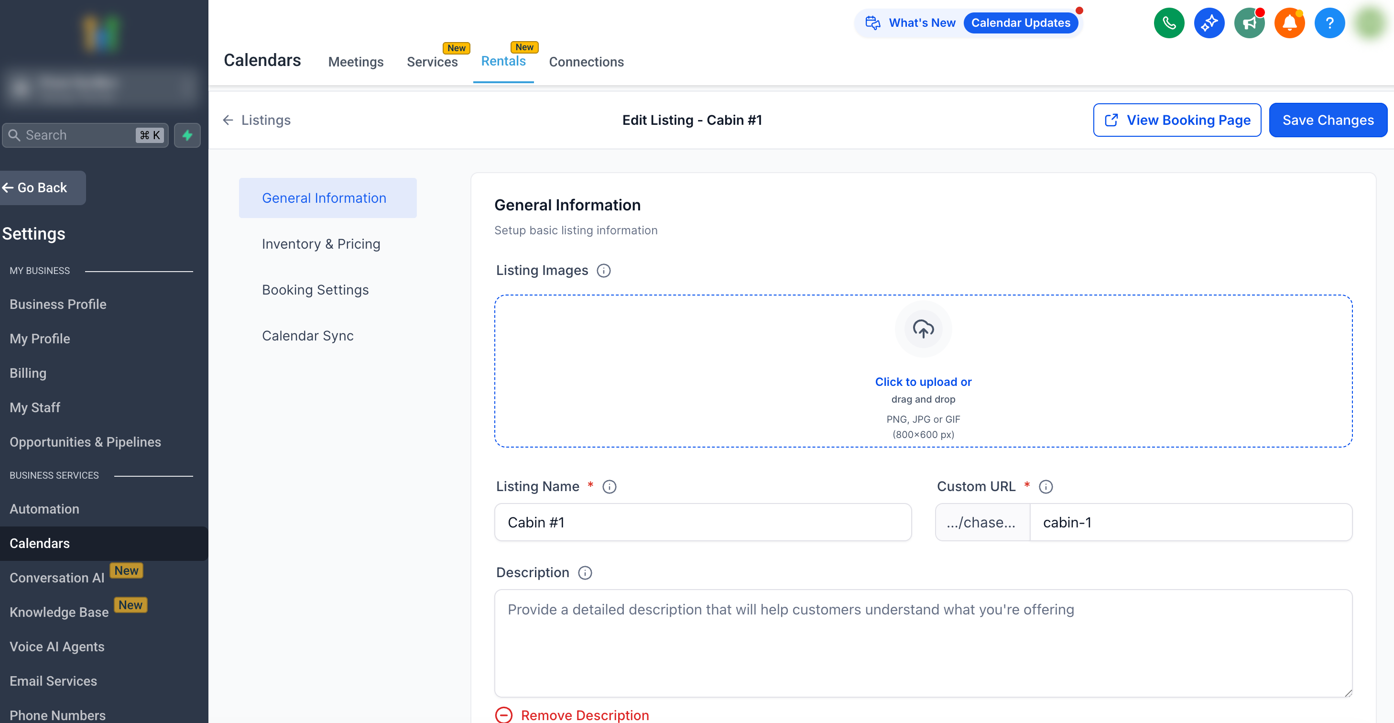
Task: Click the Custom URL info icon
Action: (1045, 486)
